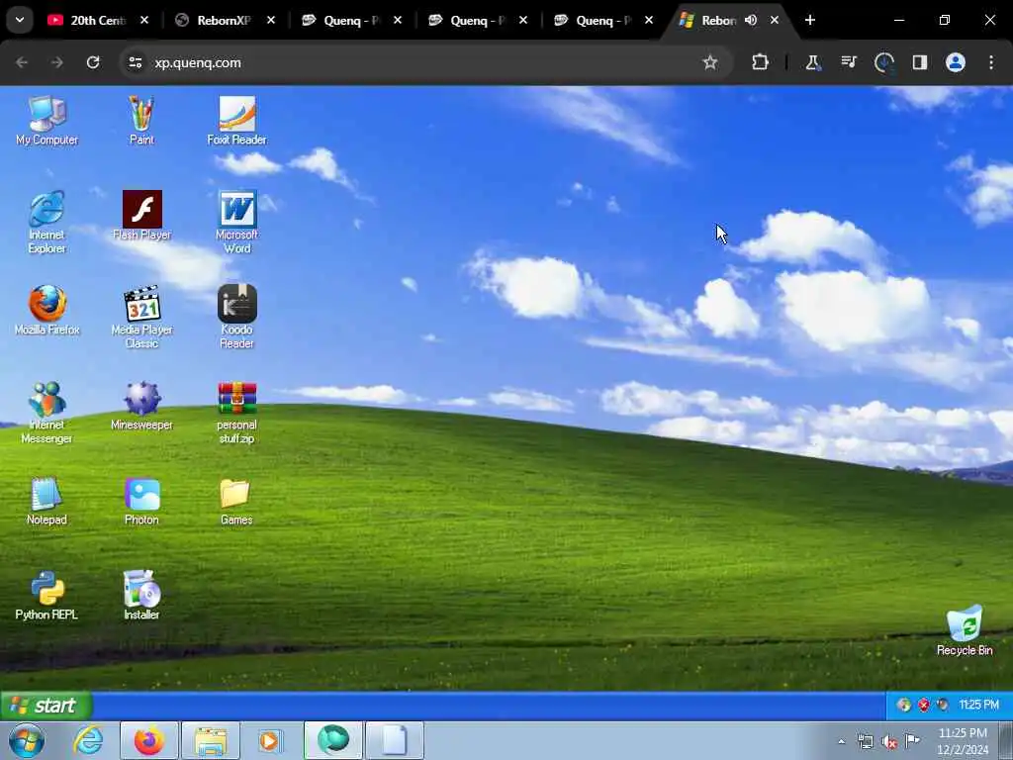Open the Games folder icon

click(x=236, y=500)
